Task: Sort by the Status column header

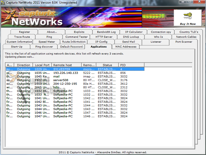Action: [107, 65]
